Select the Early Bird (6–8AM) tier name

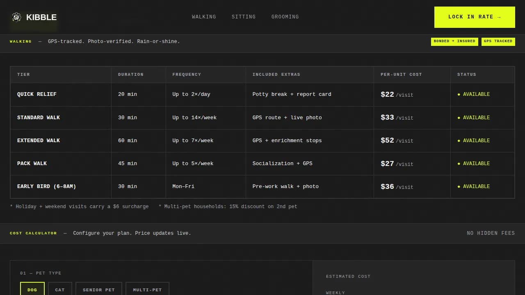pyautogui.click(x=47, y=186)
